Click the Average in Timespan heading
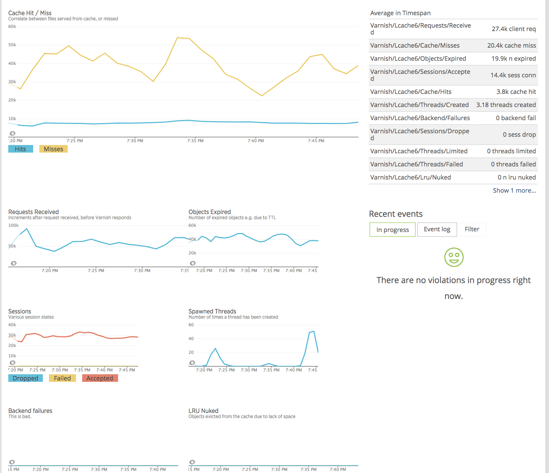549x473 pixels. pos(401,13)
